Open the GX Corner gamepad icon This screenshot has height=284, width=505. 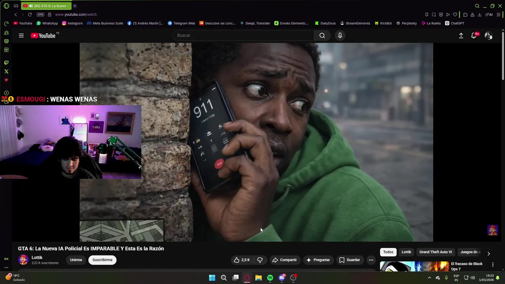[x=16, y=6]
